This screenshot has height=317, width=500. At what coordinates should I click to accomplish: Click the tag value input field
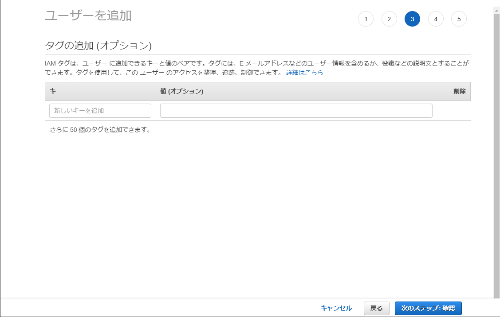(x=296, y=110)
